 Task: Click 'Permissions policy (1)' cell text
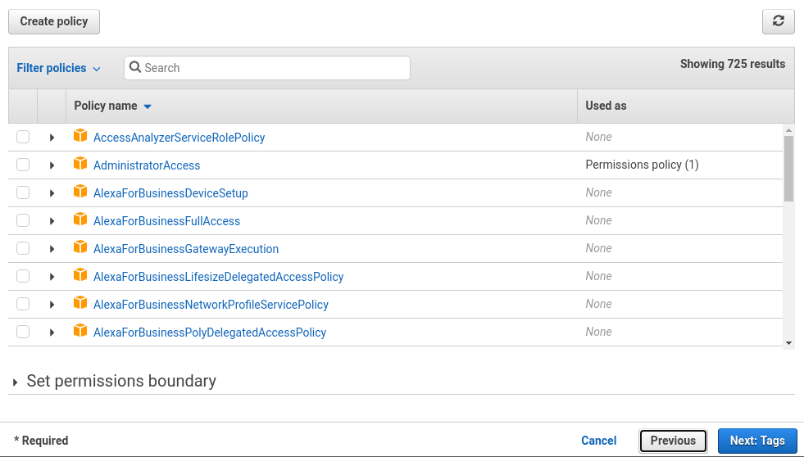(x=642, y=165)
